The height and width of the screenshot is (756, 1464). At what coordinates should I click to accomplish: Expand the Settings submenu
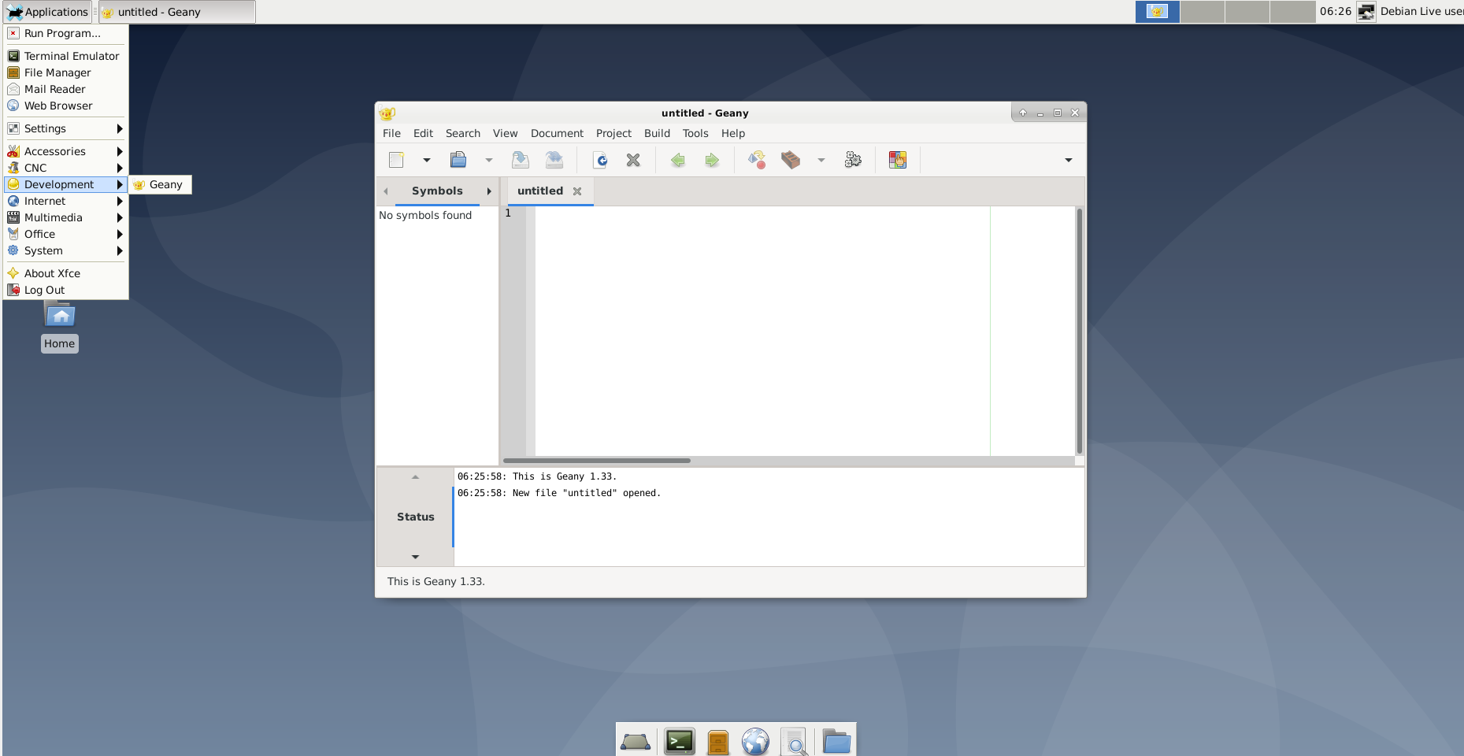66,128
